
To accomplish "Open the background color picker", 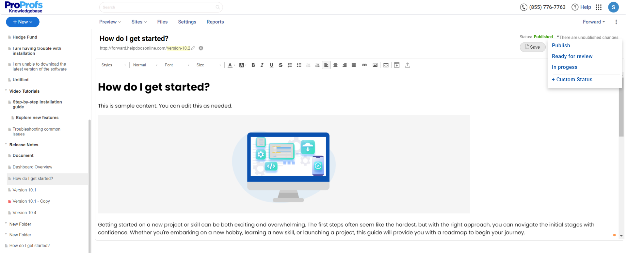I will click(243, 65).
